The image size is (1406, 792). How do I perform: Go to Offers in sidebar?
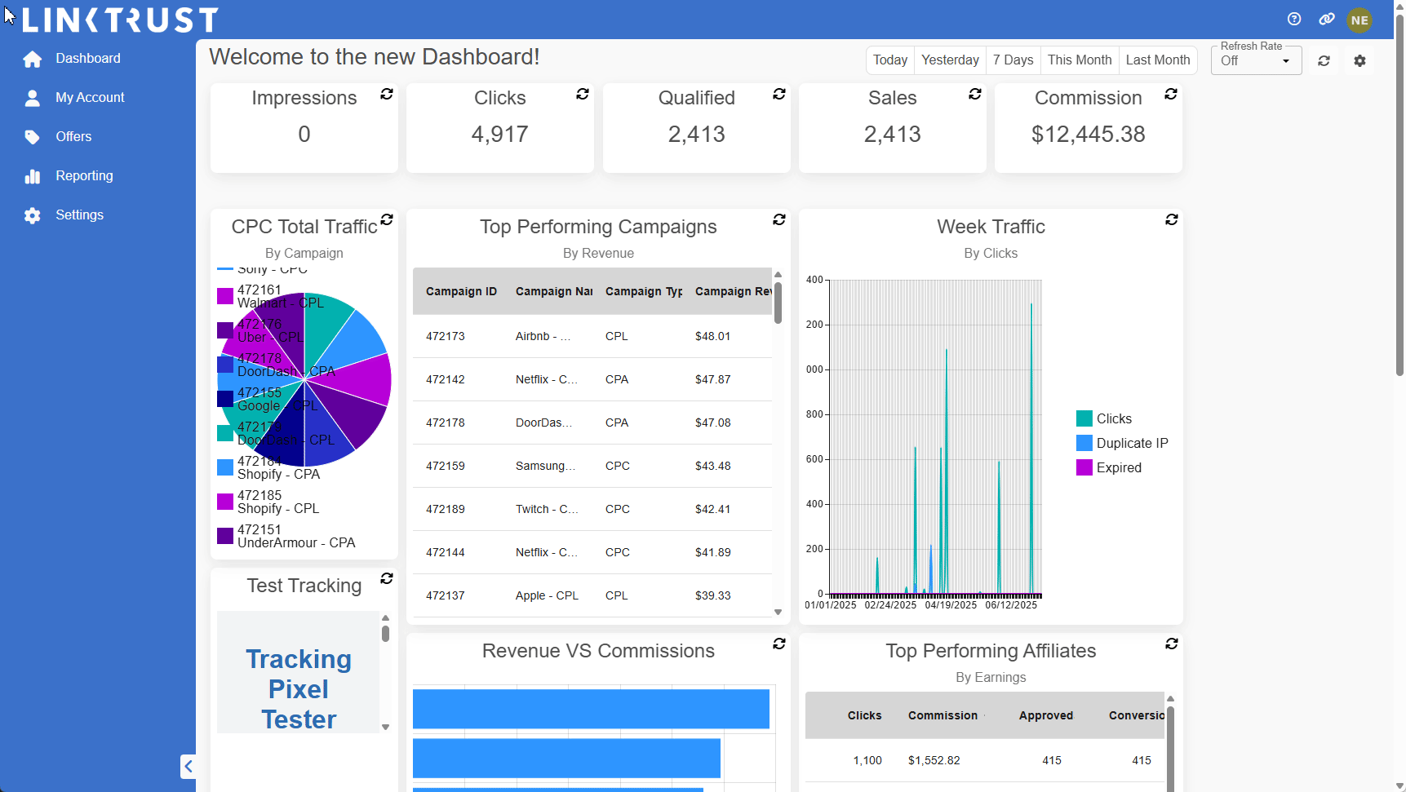73,137
